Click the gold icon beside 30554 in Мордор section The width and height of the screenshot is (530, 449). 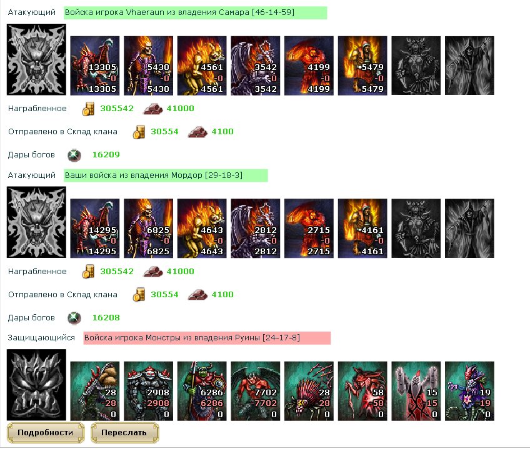coord(139,295)
